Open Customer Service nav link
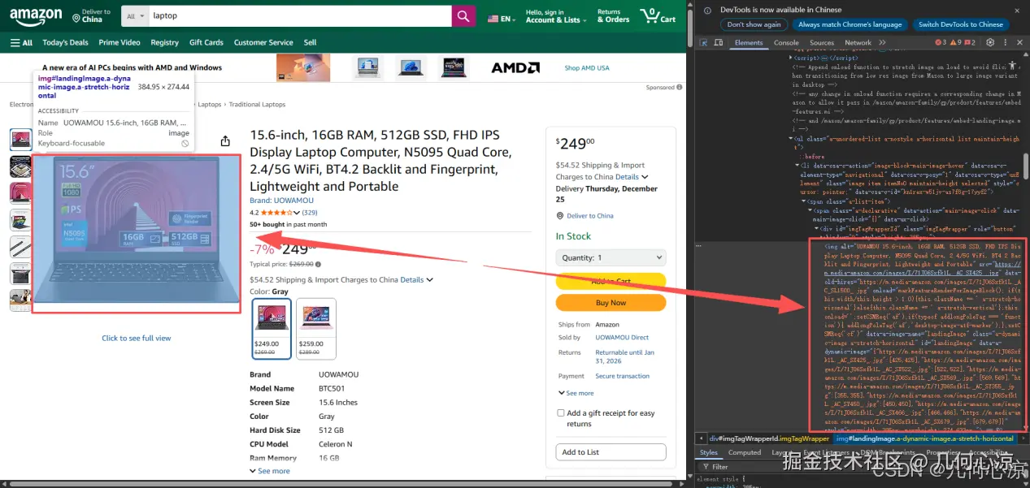The image size is (1030, 488). click(263, 42)
